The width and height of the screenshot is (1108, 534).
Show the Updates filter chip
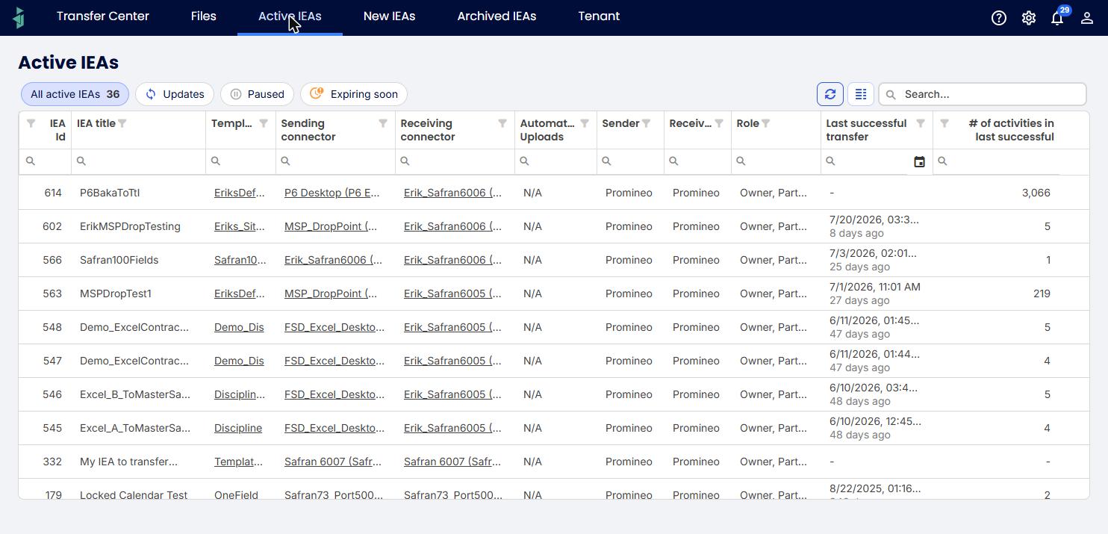tap(175, 94)
